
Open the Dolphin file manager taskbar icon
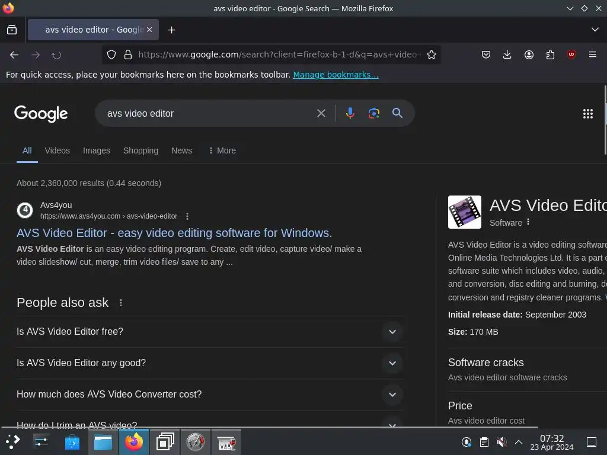coord(103,442)
